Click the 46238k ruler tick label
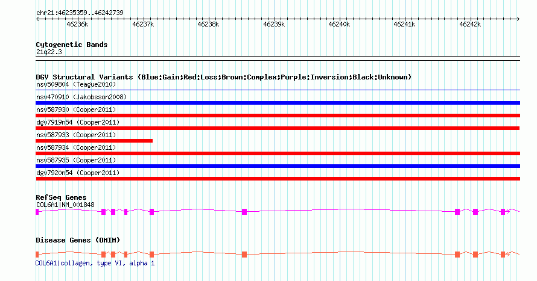The image size is (537, 281). point(208,25)
